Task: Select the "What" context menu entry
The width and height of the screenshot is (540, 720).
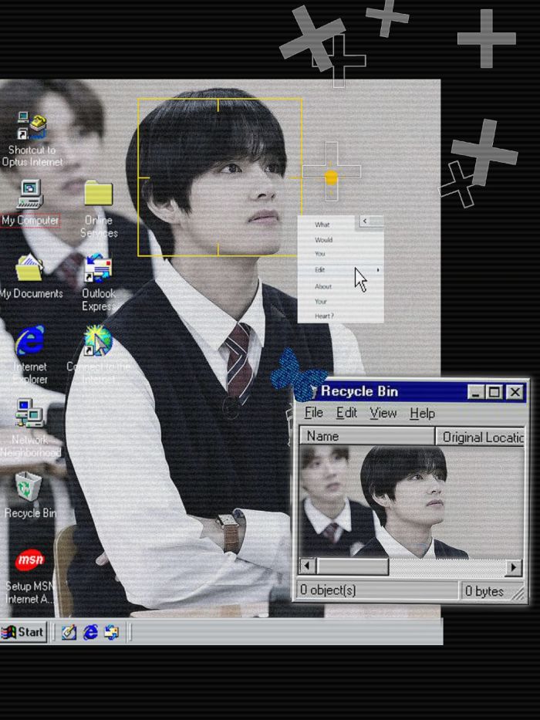Action: (x=322, y=225)
